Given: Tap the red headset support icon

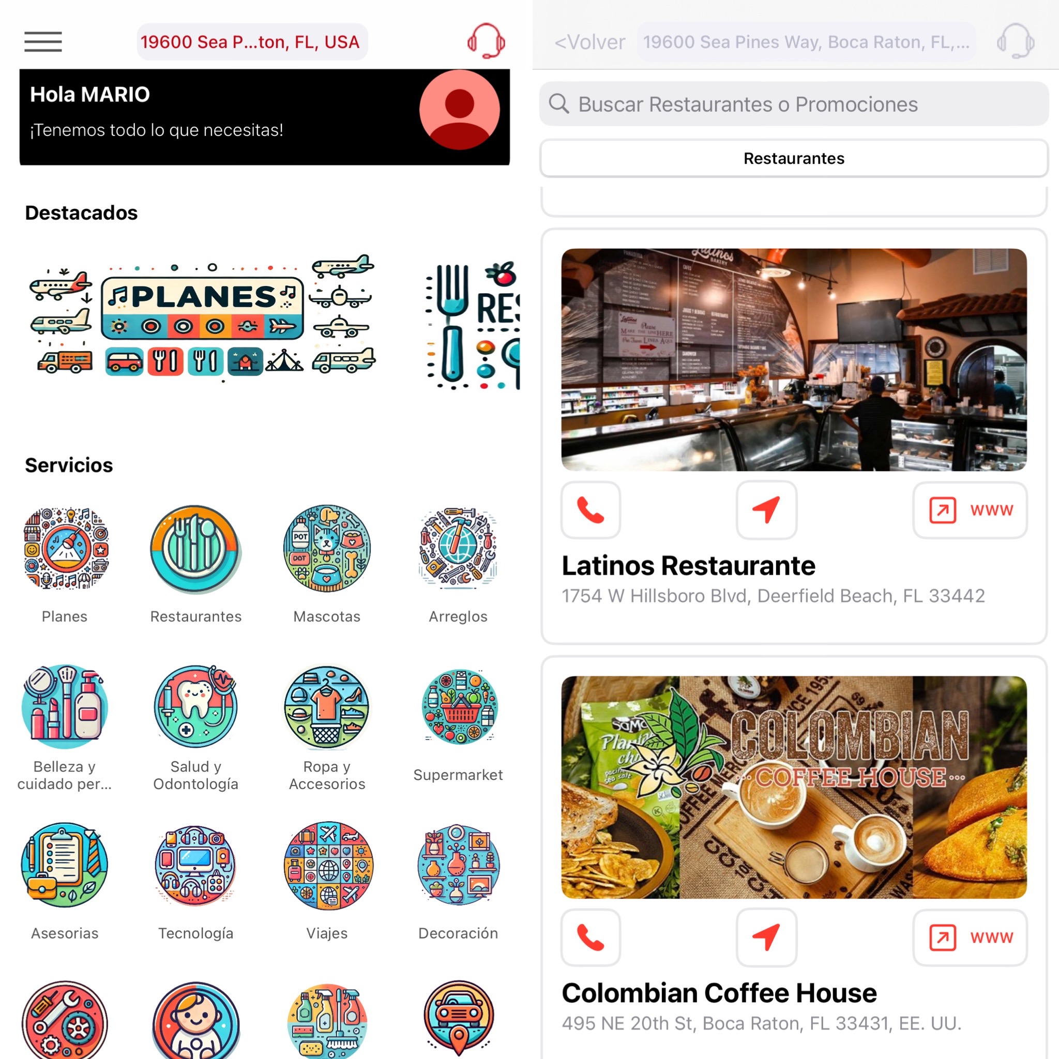Looking at the screenshot, I should (486, 41).
